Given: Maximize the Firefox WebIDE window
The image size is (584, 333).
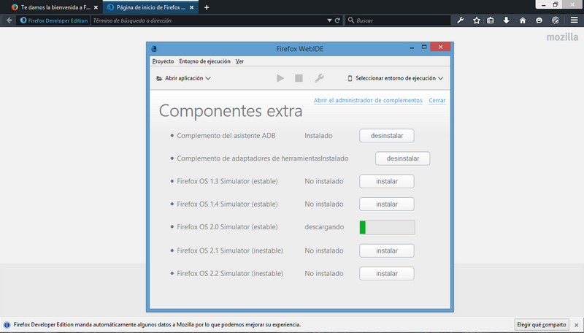Looking at the screenshot, I should click(x=424, y=47).
